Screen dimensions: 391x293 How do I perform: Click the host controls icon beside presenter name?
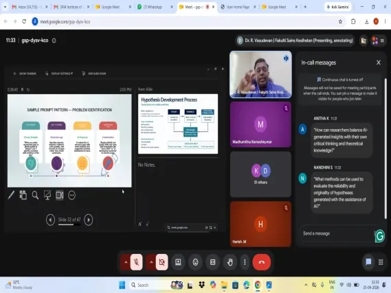pyautogui.click(x=364, y=40)
